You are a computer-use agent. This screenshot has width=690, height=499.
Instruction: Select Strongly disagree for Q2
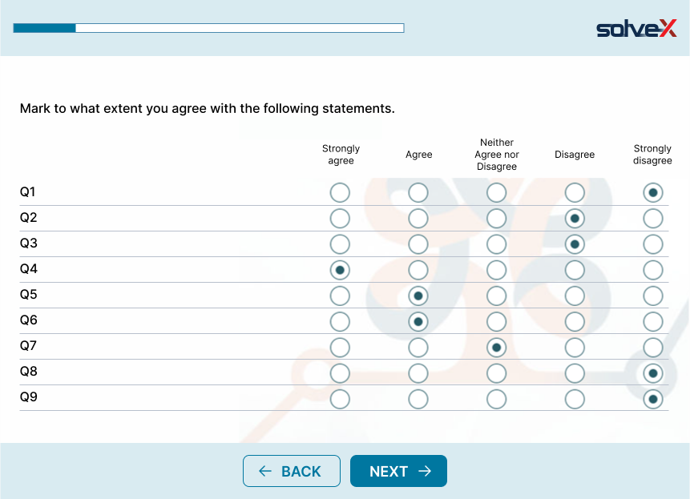click(x=653, y=218)
